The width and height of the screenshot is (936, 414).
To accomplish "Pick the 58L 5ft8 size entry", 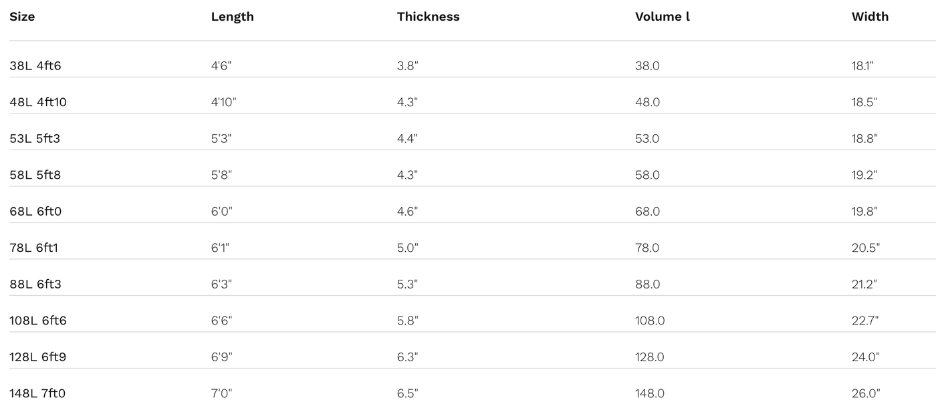I will 35,175.
